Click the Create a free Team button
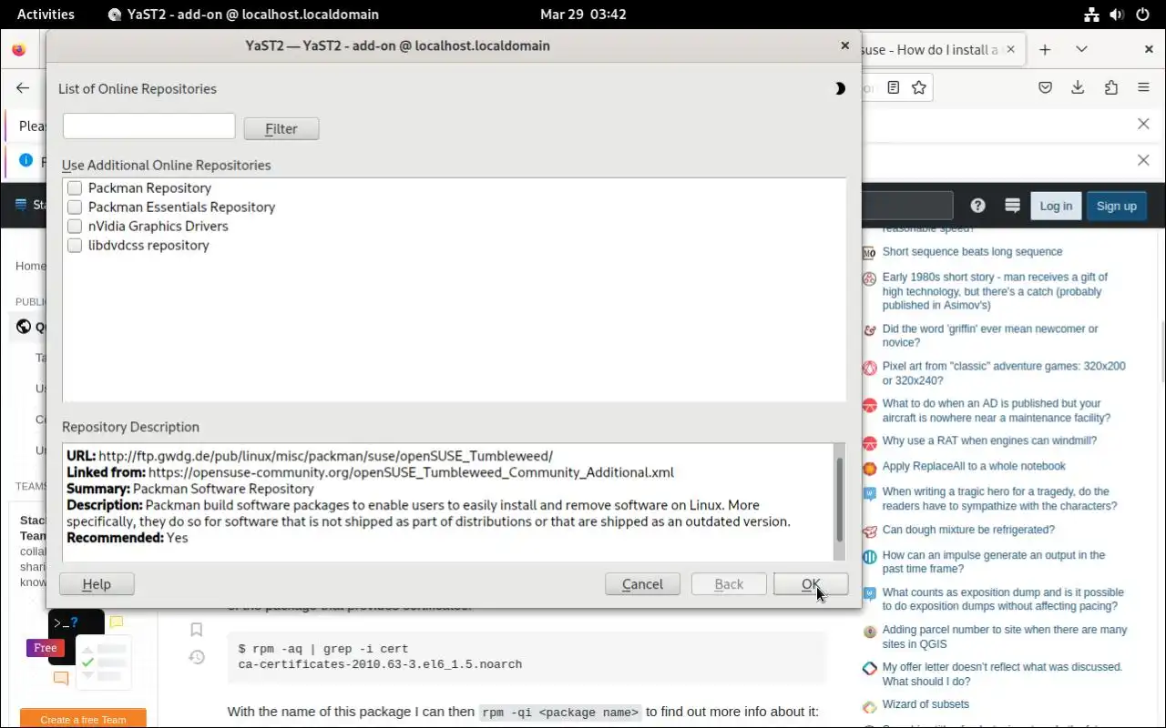The height and width of the screenshot is (728, 1166). 83,718
